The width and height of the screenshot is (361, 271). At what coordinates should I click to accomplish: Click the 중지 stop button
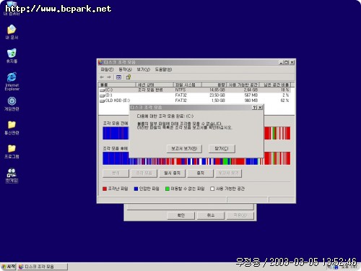tap(200, 173)
